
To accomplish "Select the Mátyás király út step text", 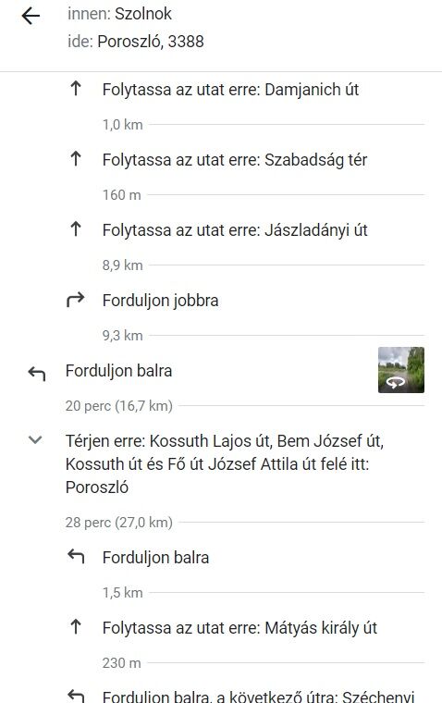I will pos(239,628).
